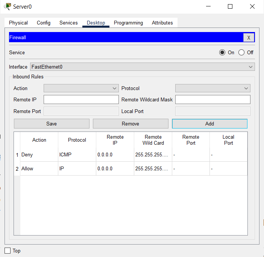Turn the firewall service Off
The height and width of the screenshot is (257, 264).
click(x=241, y=52)
